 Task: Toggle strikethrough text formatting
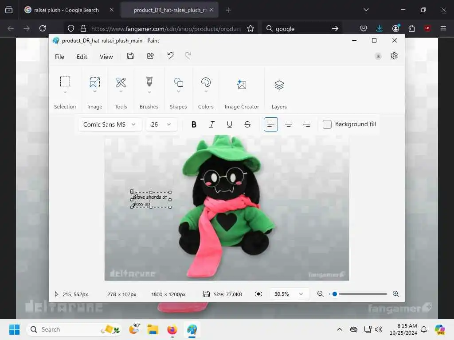click(x=247, y=124)
